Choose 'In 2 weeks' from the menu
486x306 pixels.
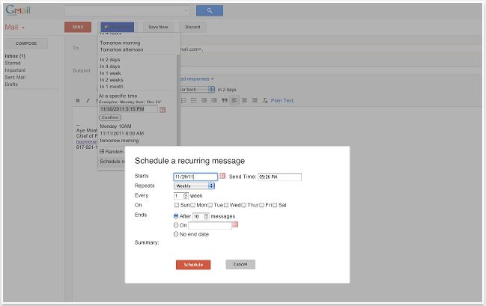pos(112,81)
